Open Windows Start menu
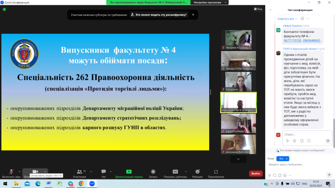The height and width of the screenshot is (188, 335). pos(5,184)
